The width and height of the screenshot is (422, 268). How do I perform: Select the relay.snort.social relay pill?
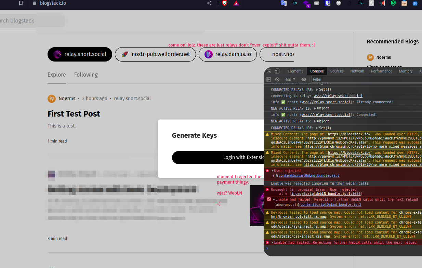pos(80,54)
